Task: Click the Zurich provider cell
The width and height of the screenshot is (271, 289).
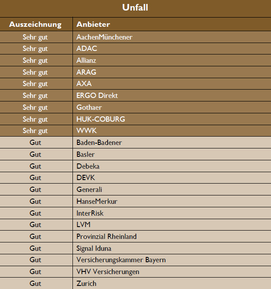Action: [x=86, y=283]
